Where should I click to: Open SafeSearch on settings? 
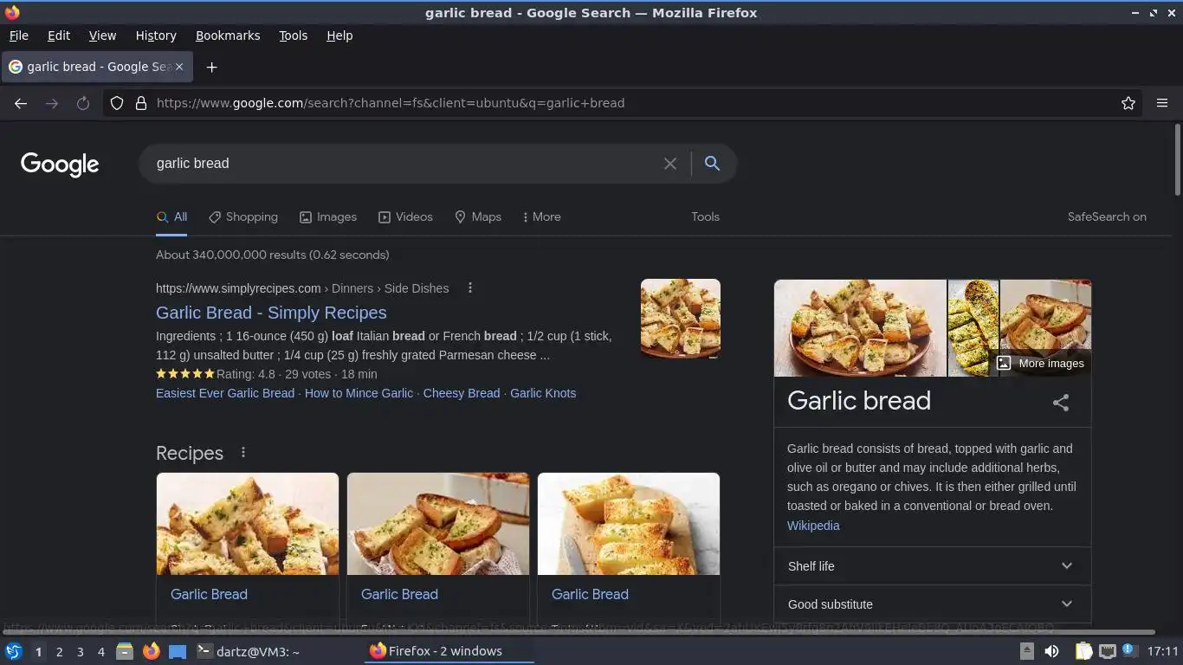1107,217
